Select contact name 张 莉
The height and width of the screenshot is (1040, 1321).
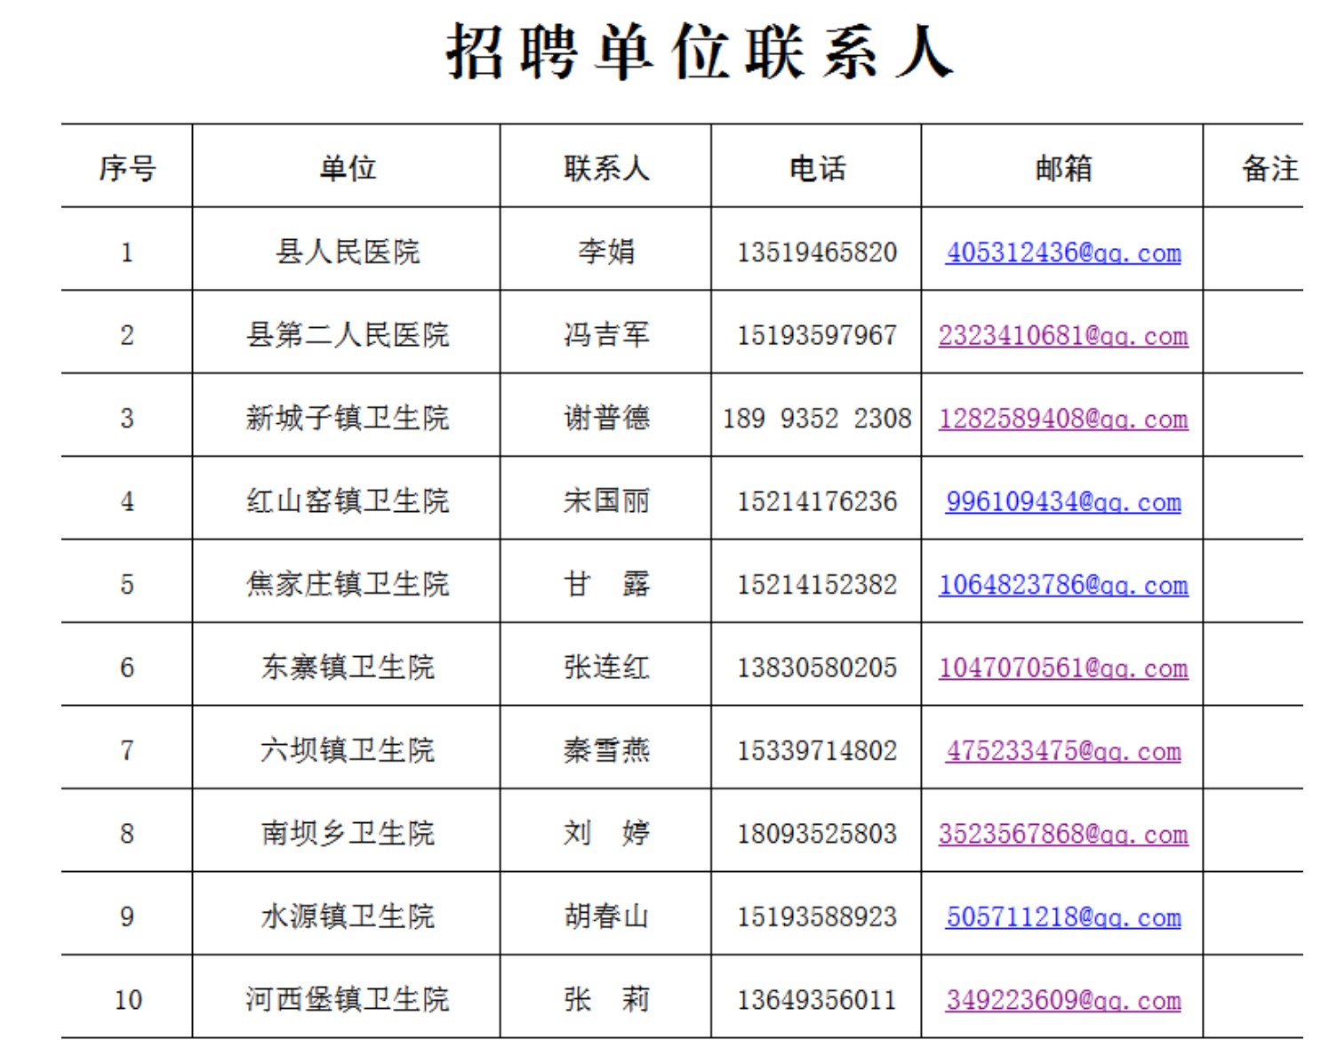[606, 999]
